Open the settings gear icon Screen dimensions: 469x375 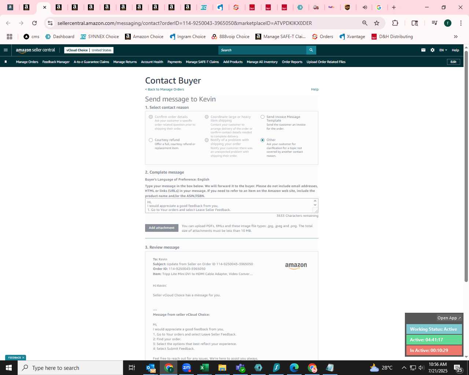(432, 50)
